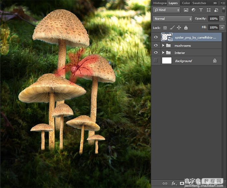Screen dimensions: 227x188
Task: Click the Fill label
Action: coord(204,27)
